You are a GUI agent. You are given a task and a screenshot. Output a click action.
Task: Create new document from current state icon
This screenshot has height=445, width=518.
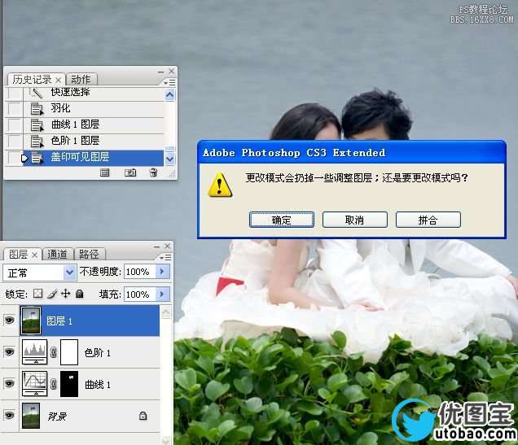click(x=105, y=172)
